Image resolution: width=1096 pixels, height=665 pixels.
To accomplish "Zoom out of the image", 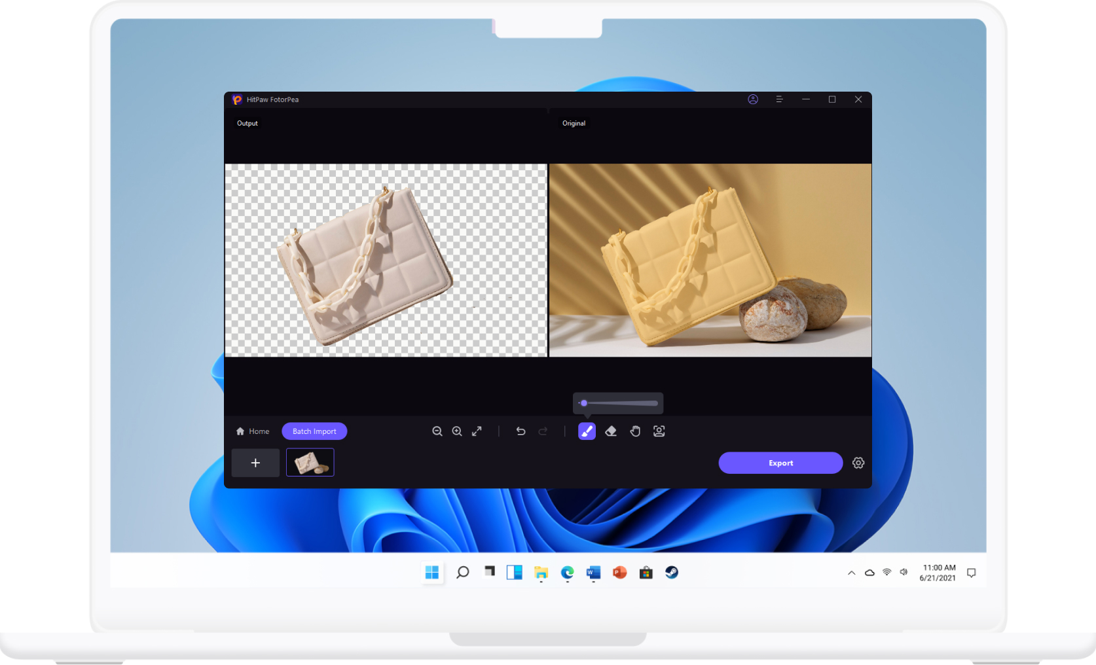I will (437, 431).
